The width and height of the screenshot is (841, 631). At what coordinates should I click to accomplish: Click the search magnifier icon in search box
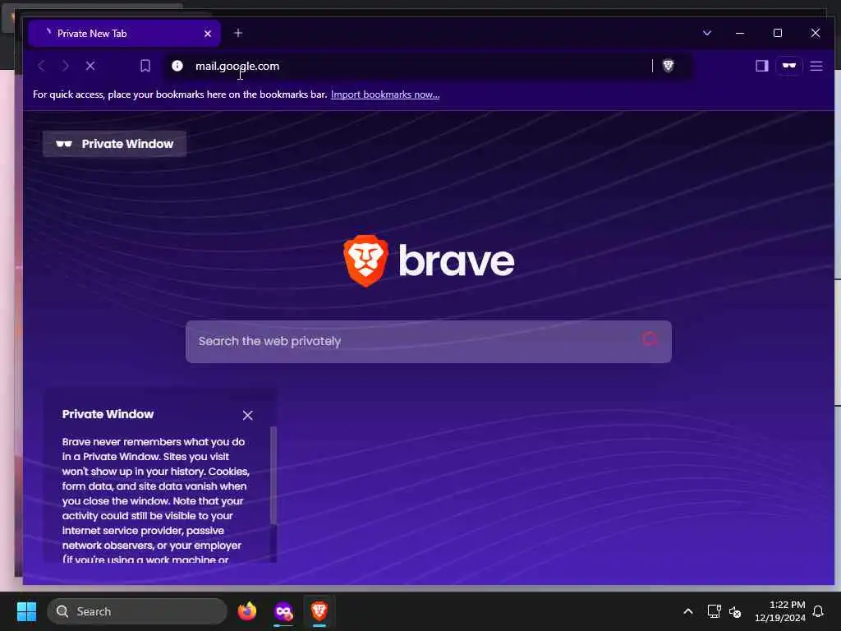tap(650, 339)
